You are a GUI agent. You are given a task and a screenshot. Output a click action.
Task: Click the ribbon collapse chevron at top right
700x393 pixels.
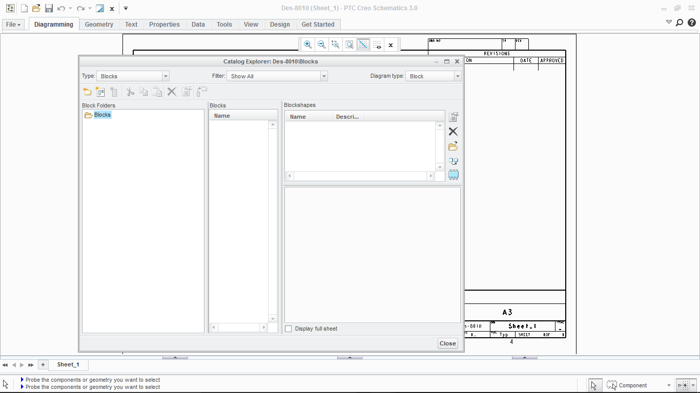669,22
